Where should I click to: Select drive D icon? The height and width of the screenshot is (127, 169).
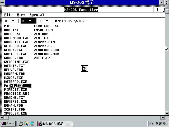(x=45, y=21)
